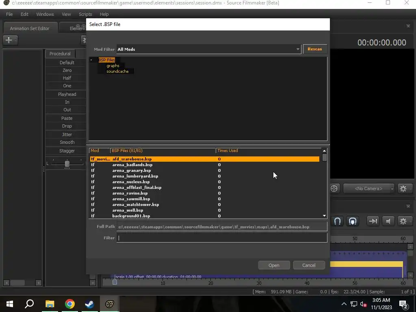The image size is (416, 312).
Task: Select the graphs folder in tree
Action: pos(113,65)
